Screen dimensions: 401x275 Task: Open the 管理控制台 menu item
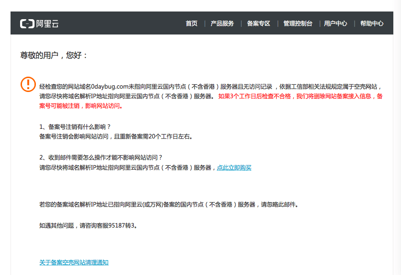[x=298, y=23]
